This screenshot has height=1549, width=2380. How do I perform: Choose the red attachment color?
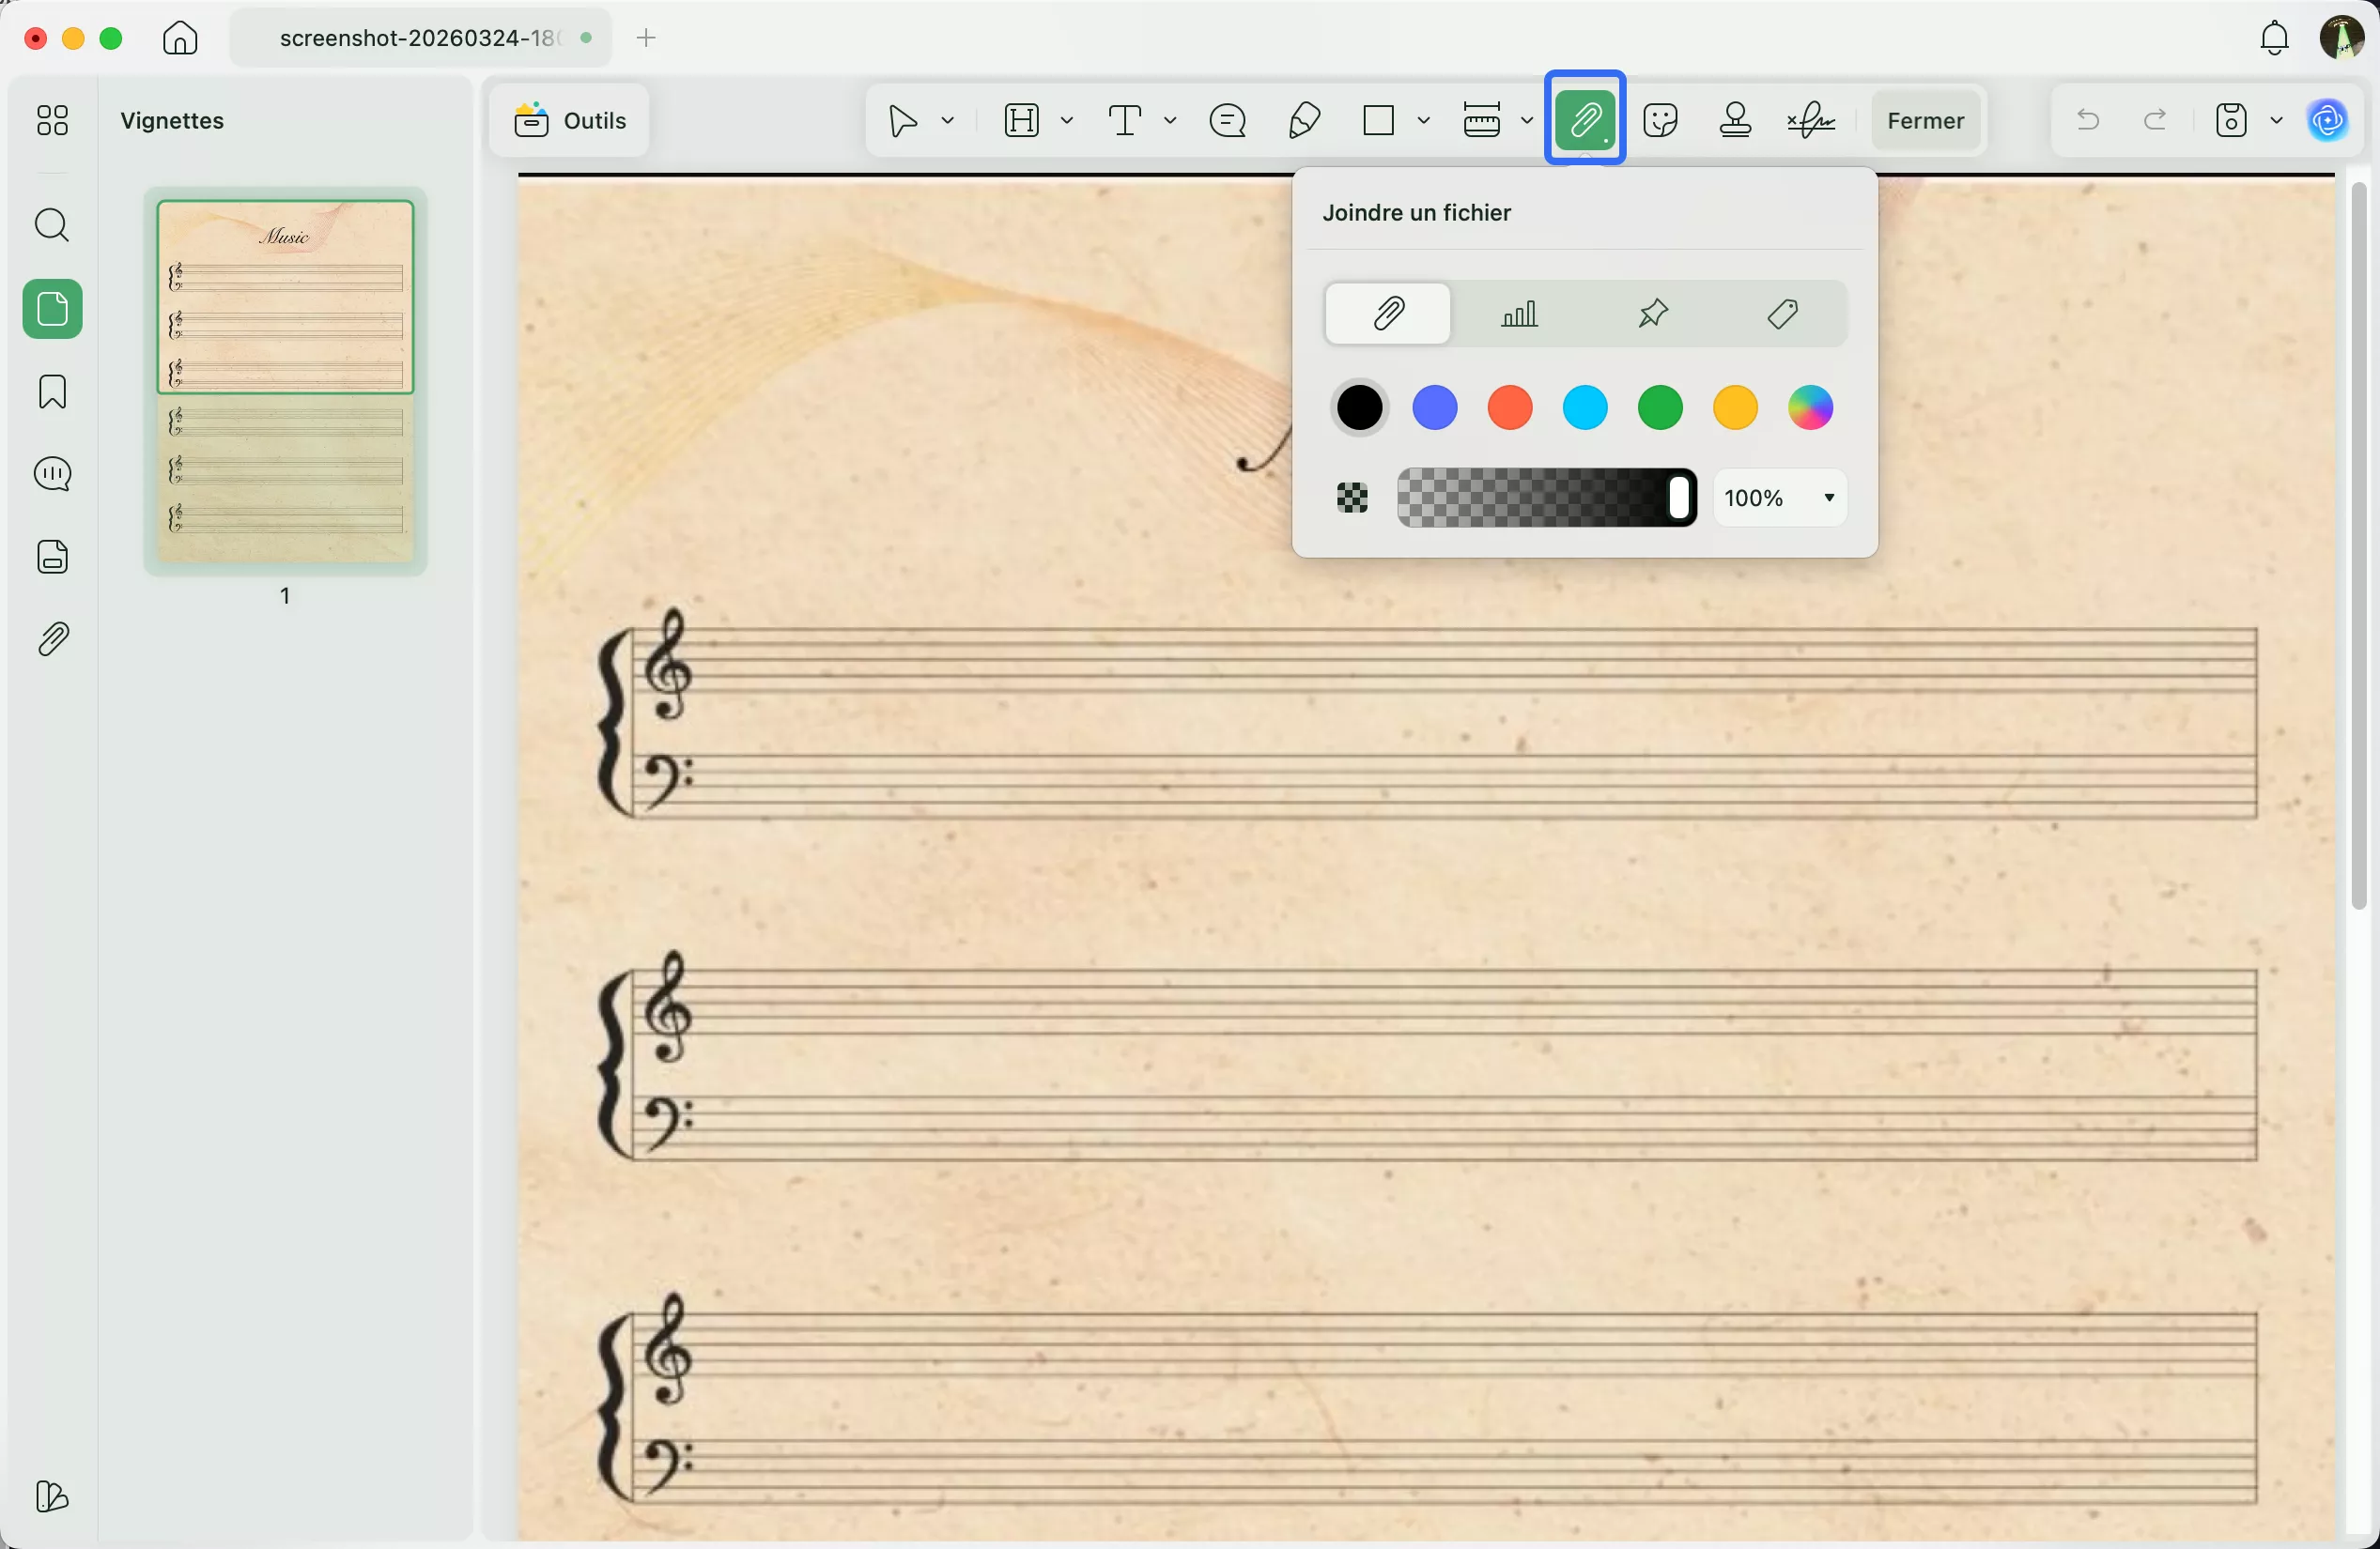pyautogui.click(x=1509, y=407)
